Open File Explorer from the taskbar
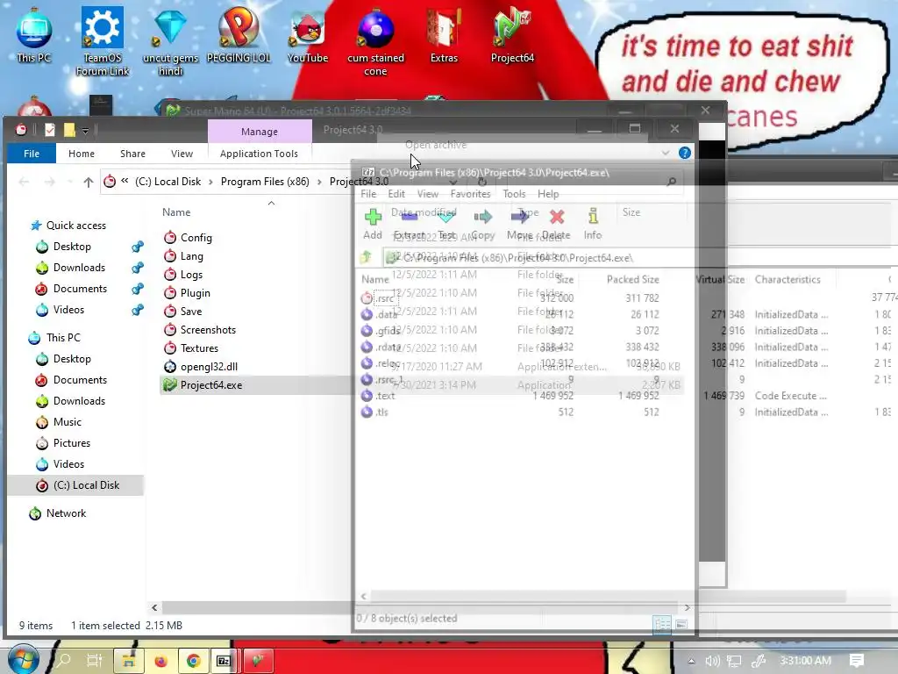The width and height of the screenshot is (898, 674). click(x=129, y=661)
